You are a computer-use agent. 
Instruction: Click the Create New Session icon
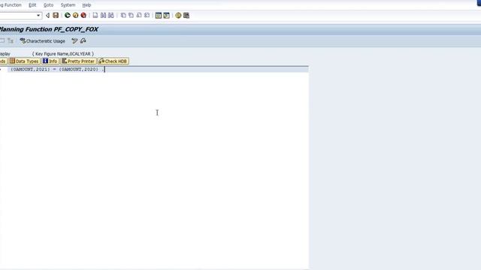159,15
